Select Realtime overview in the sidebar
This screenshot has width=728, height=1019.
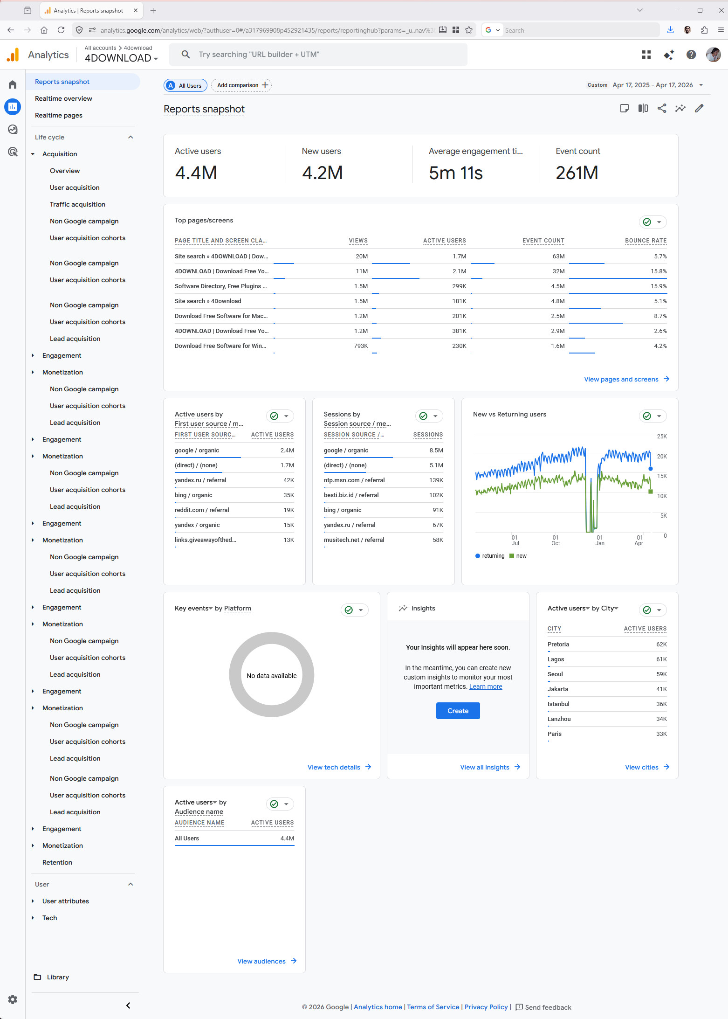coord(63,98)
